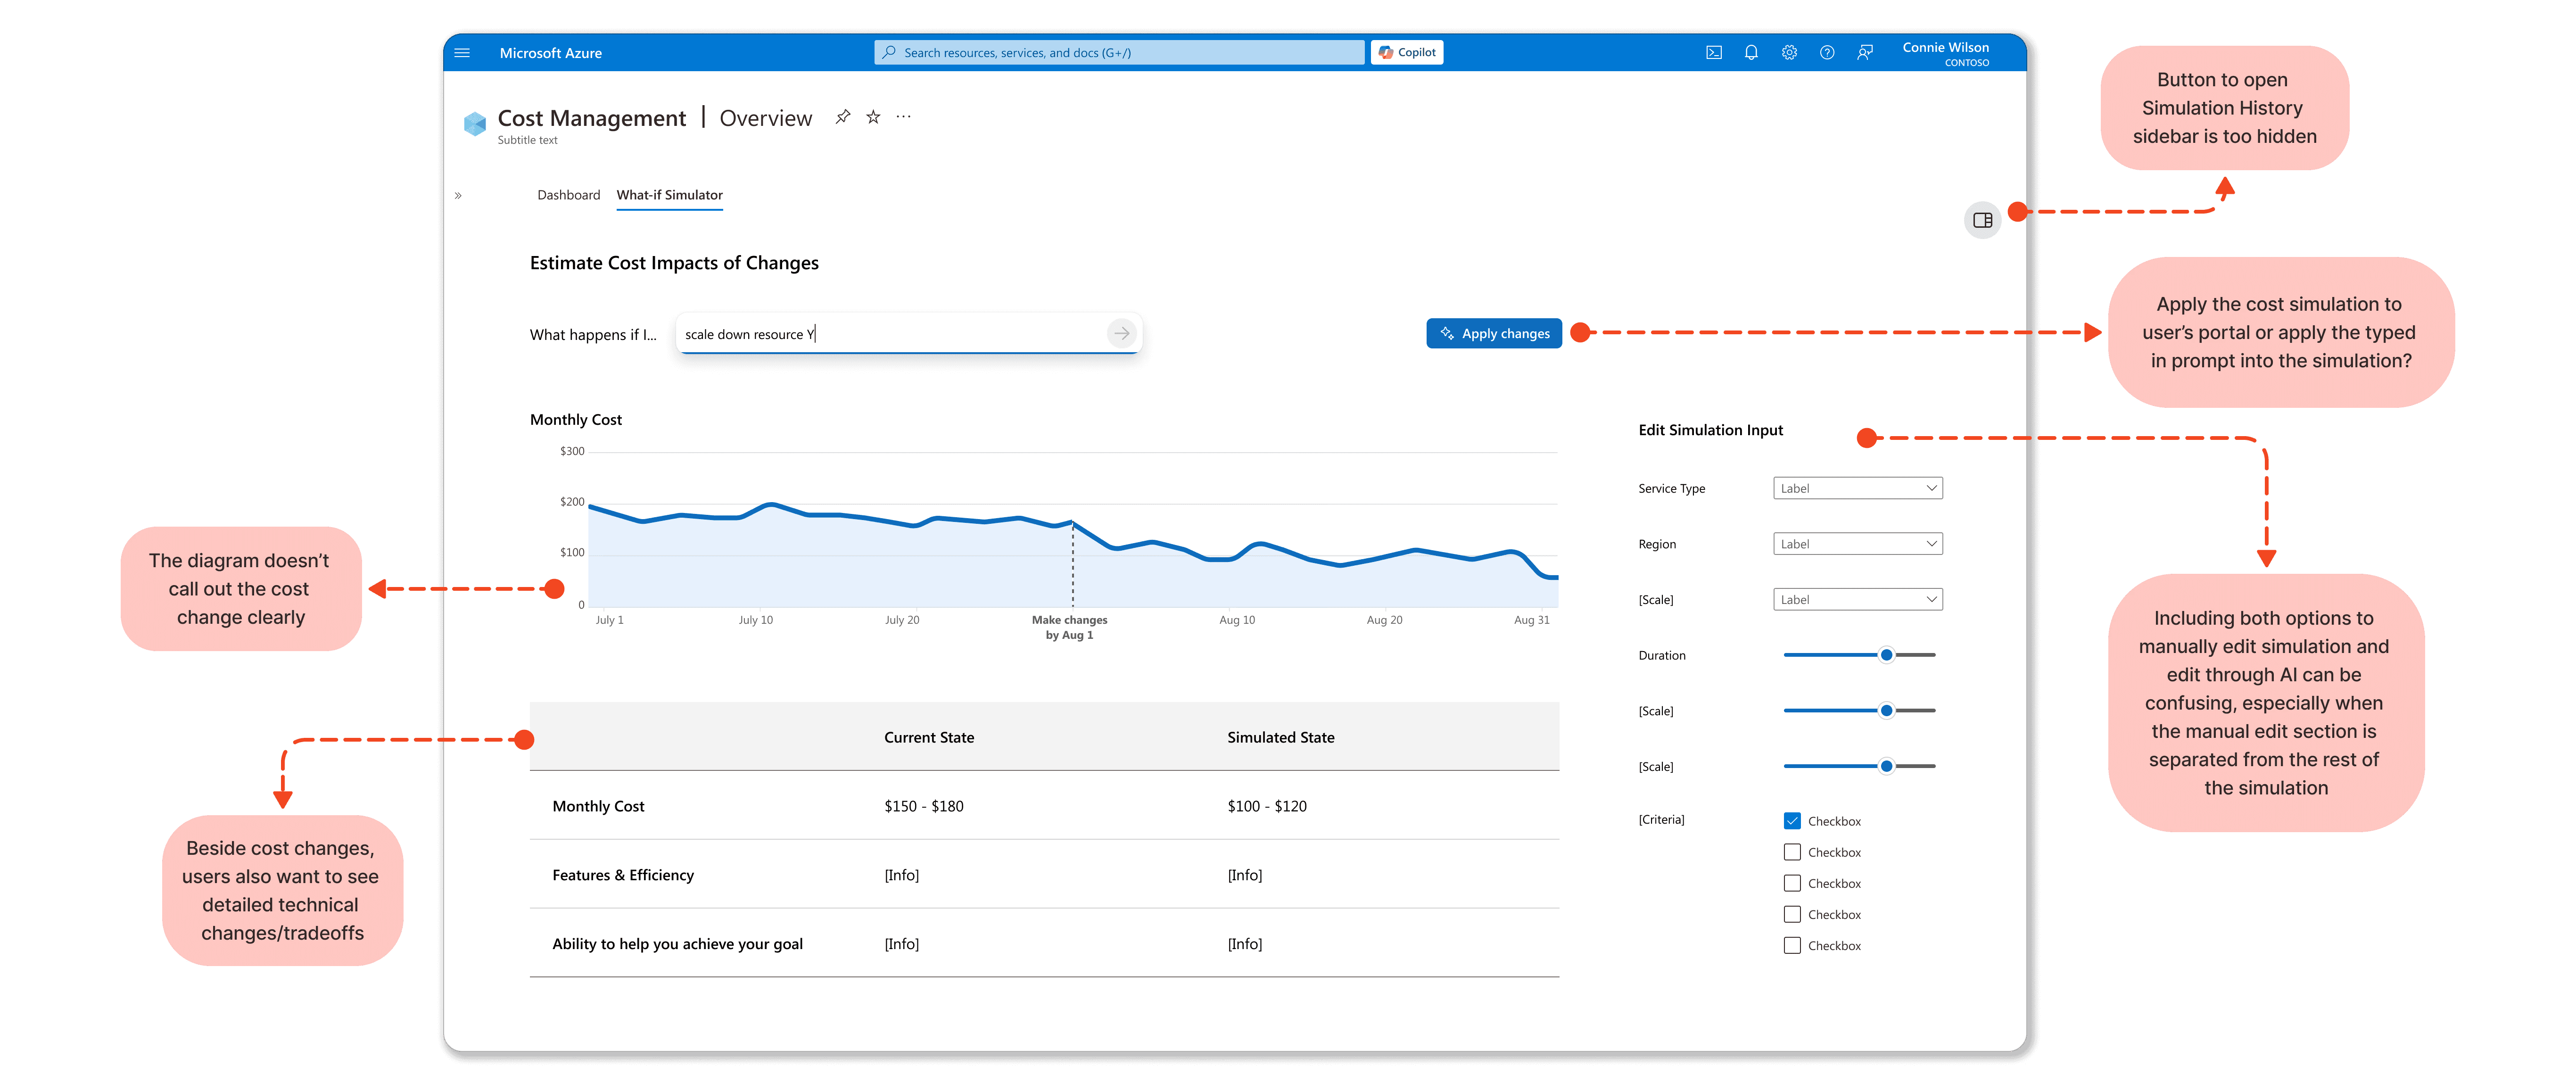The image size is (2576, 1091).
Task: Expand the Region dropdown
Action: click(x=1857, y=544)
